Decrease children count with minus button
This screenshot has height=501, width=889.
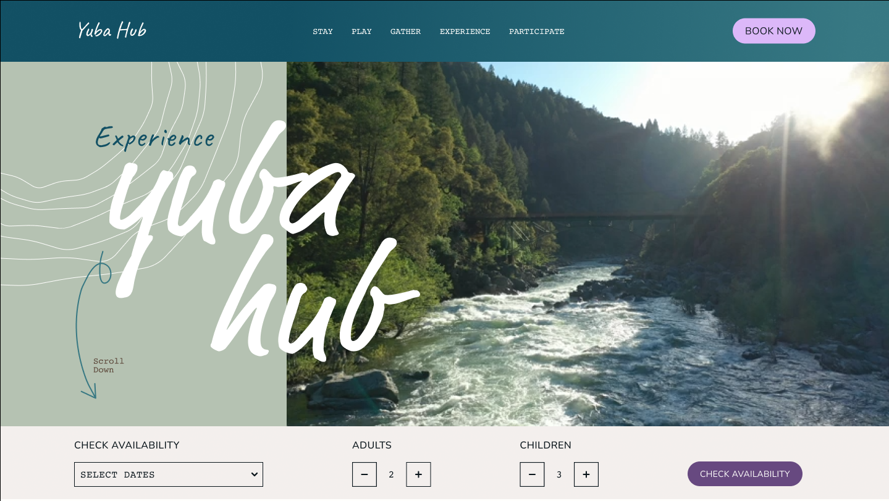pos(532,474)
